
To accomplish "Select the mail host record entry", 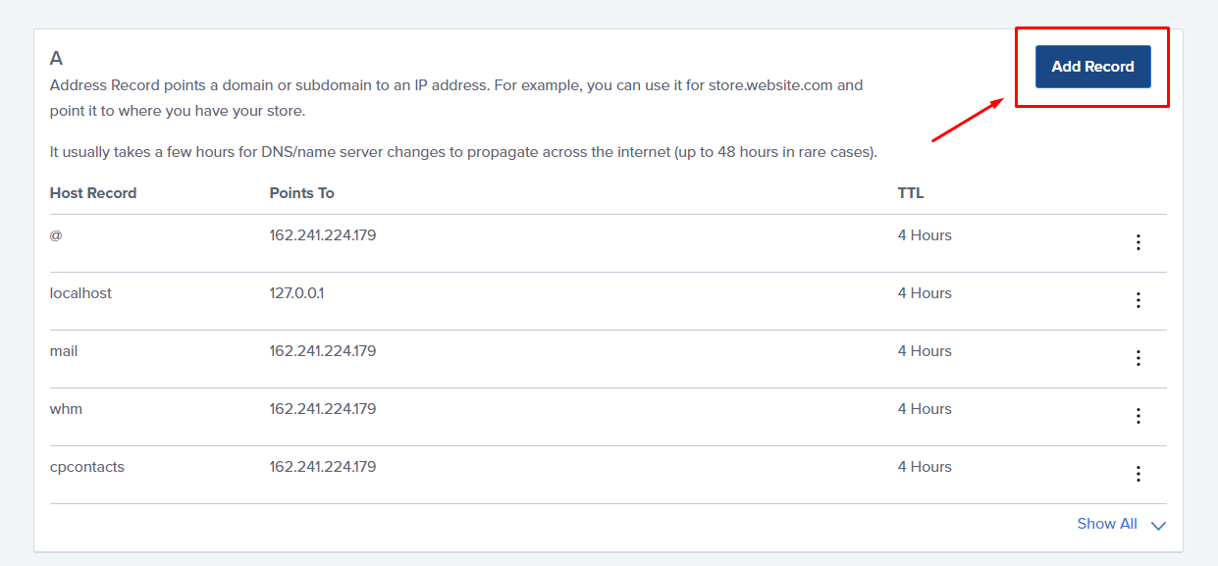I will coord(64,351).
